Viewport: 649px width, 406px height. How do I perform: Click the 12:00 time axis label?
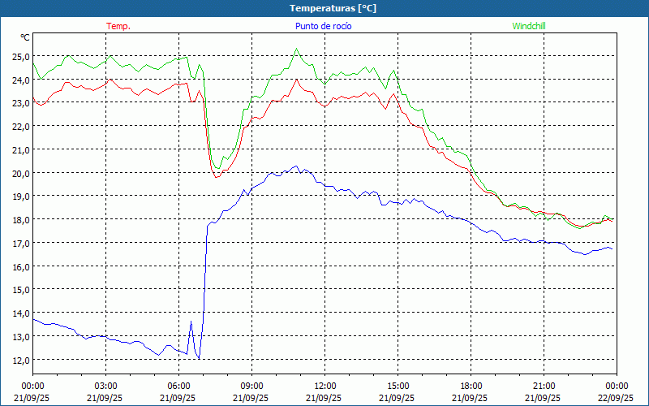point(324,386)
